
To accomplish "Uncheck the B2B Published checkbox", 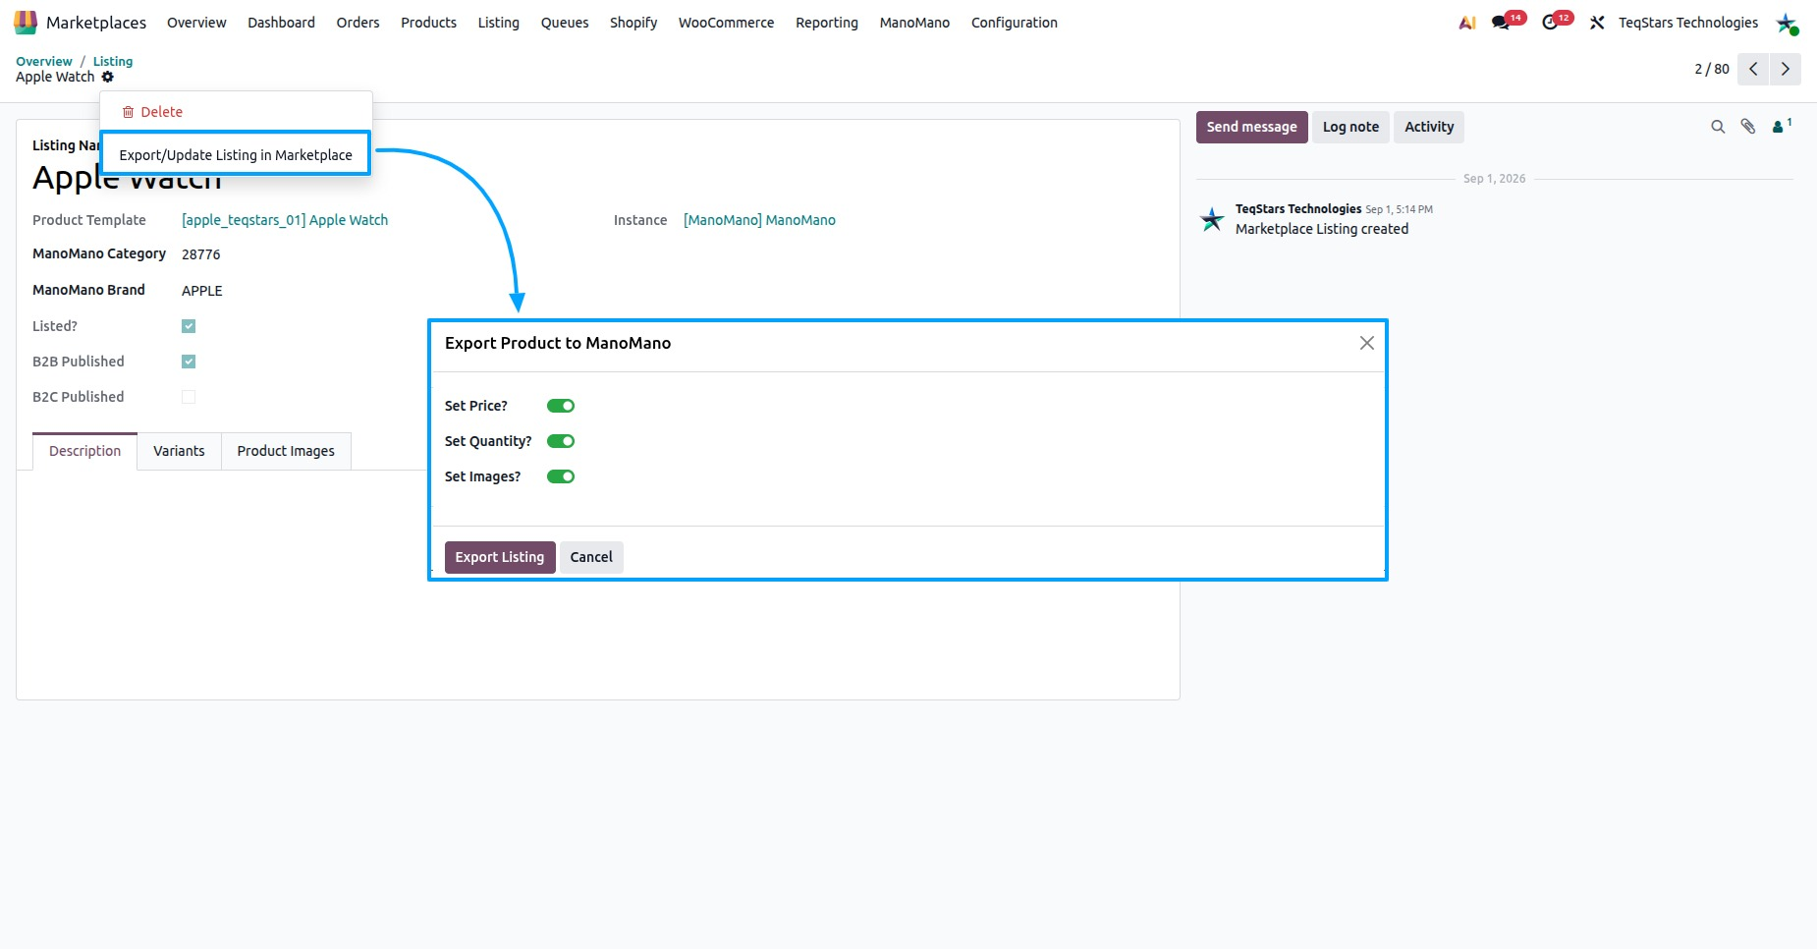I will pyautogui.click(x=189, y=362).
